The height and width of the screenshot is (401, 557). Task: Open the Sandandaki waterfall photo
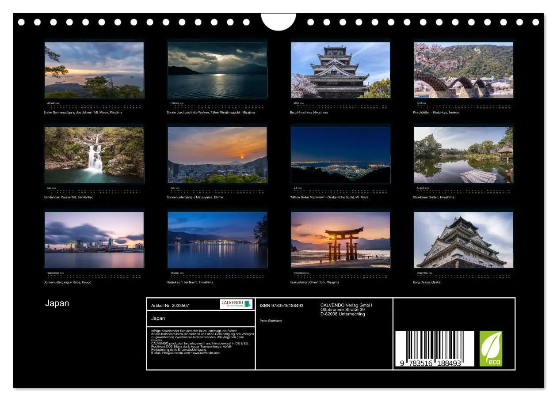pyautogui.click(x=94, y=155)
